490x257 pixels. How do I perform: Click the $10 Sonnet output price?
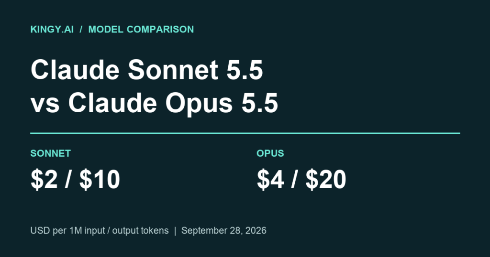(x=100, y=179)
